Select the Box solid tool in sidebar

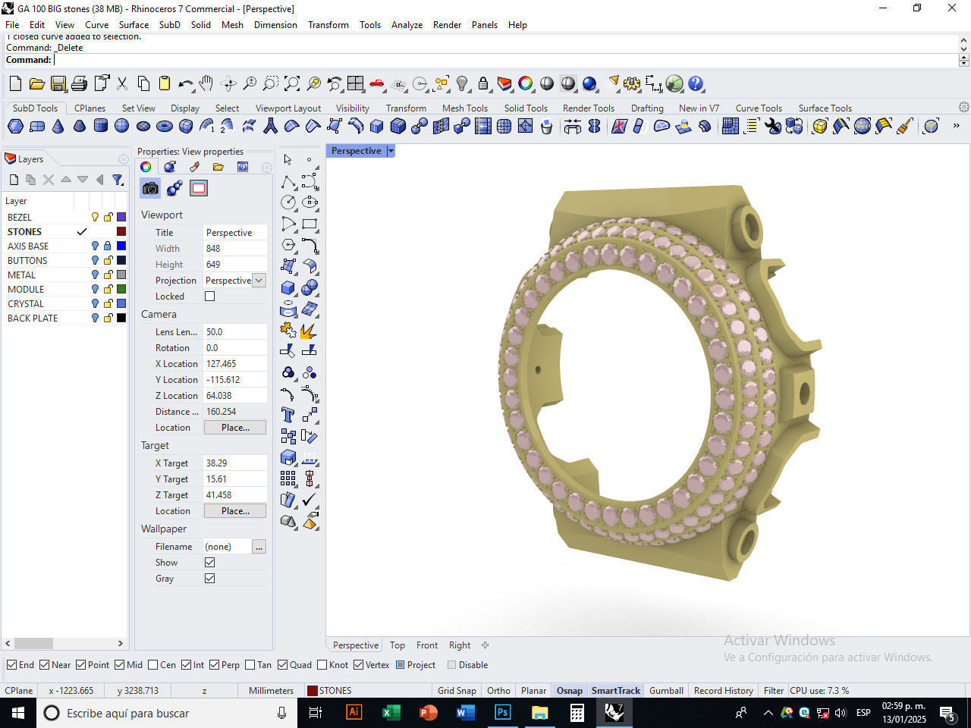[x=288, y=288]
